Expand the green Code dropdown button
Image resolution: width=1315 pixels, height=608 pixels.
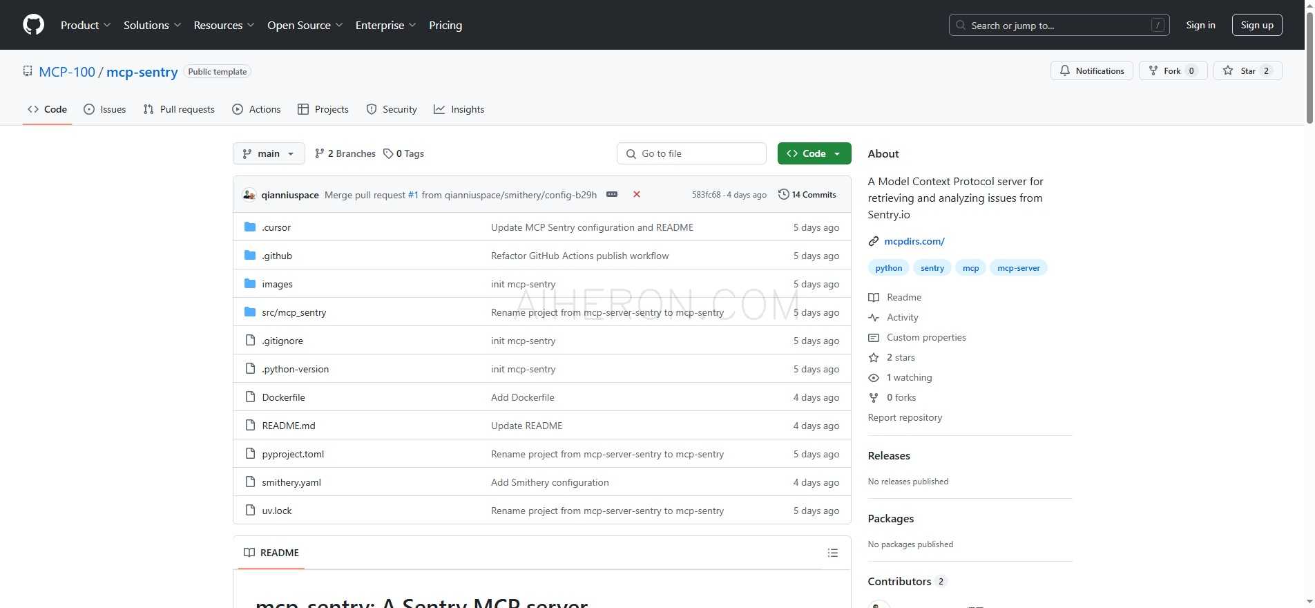[814, 153]
